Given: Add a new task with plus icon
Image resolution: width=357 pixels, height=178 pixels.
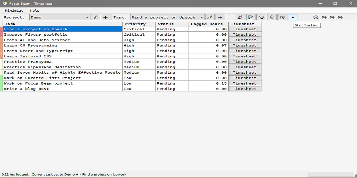Looking at the screenshot, I should pos(220,17).
